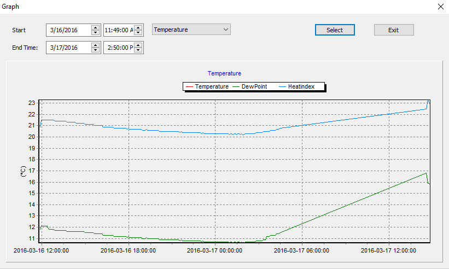Click the Start date down spinner arrow
Viewport: 449px width, 269px height.
tap(96, 33)
